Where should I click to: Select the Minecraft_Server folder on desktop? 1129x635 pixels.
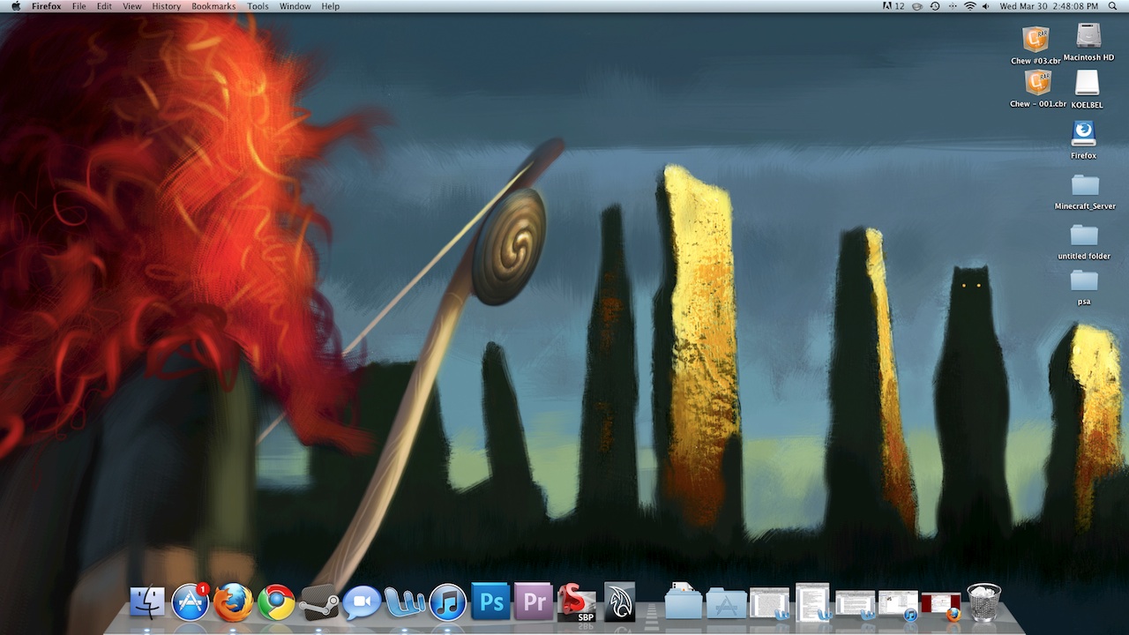pos(1085,186)
